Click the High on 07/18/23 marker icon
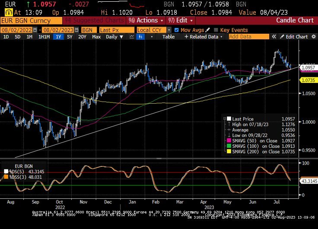The width and height of the screenshot is (318, 229). pyautogui.click(x=228, y=124)
